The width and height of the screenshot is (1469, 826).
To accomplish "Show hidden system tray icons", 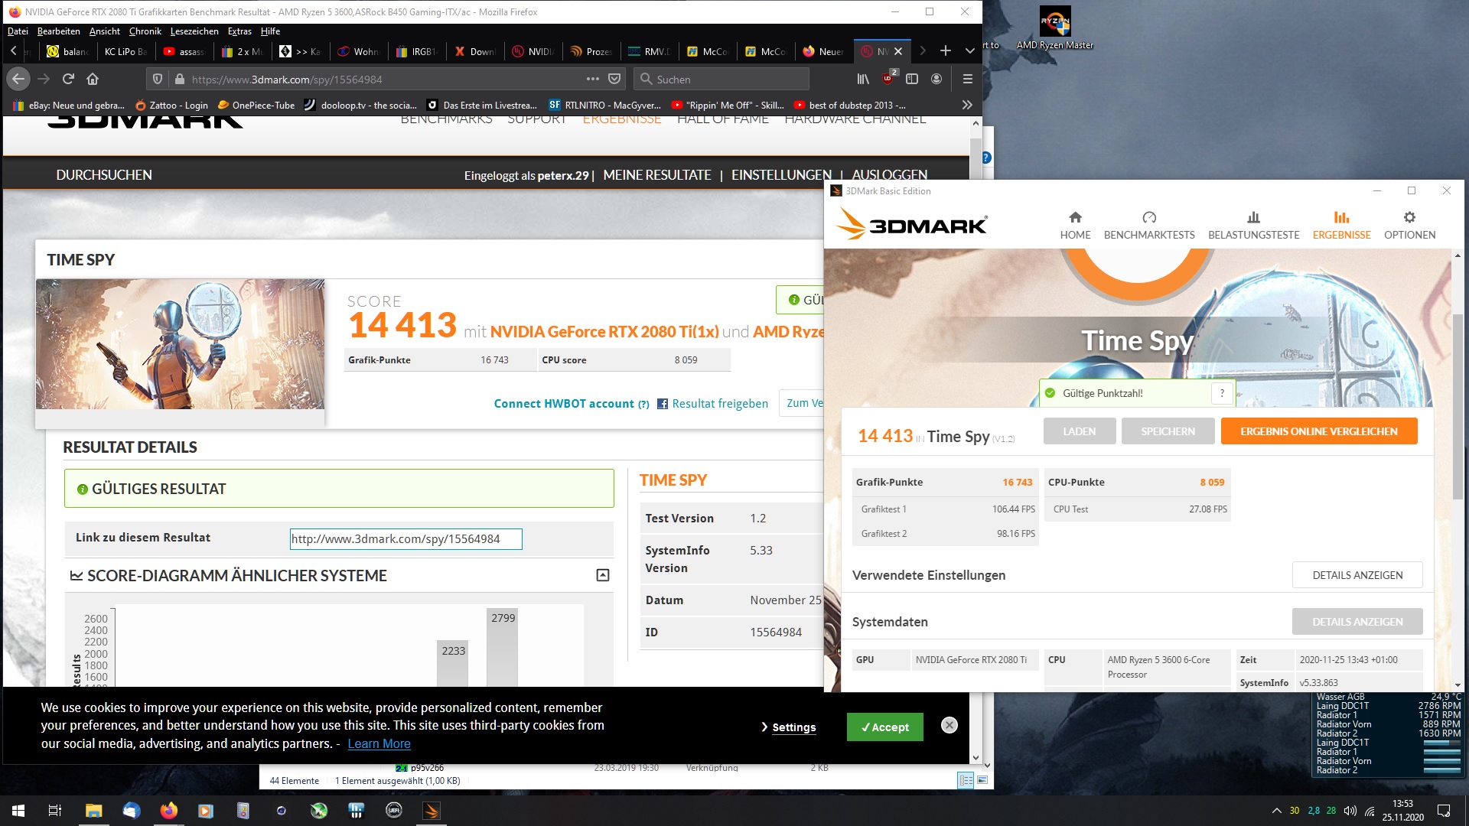I will [1276, 811].
